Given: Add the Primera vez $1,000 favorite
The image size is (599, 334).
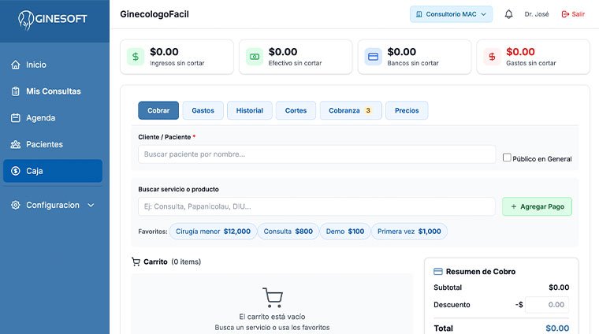Looking at the screenshot, I should (409, 232).
